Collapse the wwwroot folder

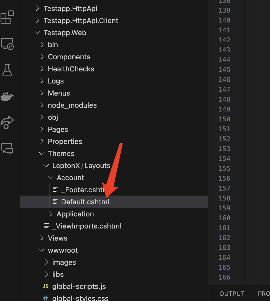(63, 250)
